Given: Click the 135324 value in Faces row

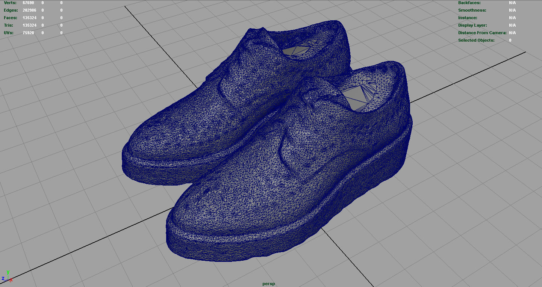Looking at the screenshot, I should [x=30, y=18].
